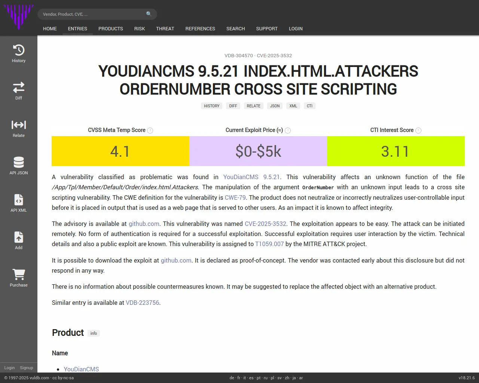Image resolution: width=479 pixels, height=383 pixels.
Task: Click LOGIN in the top navigation
Action: pyautogui.click(x=296, y=29)
